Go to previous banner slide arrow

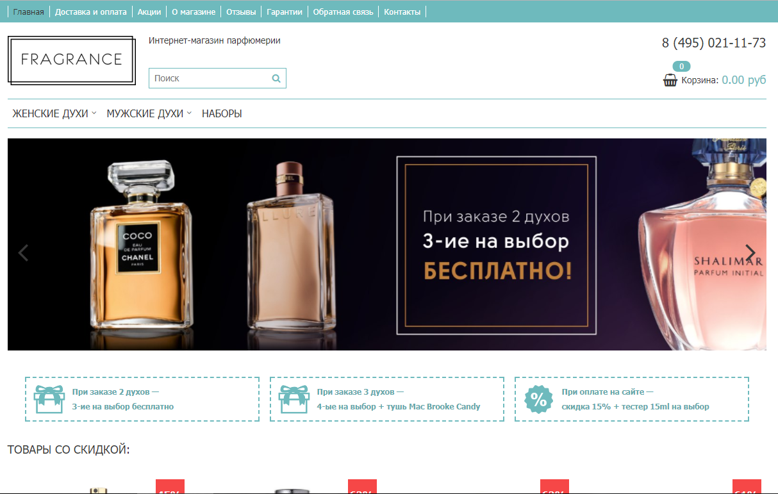(24, 253)
